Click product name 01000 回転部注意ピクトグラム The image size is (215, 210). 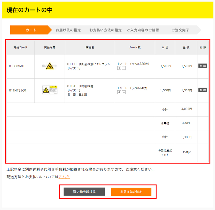click(x=88, y=64)
